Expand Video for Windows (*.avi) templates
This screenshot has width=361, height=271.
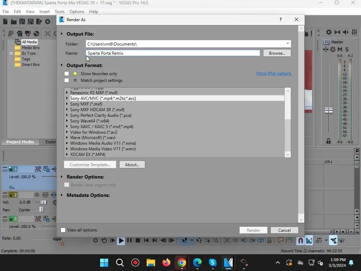coord(67,132)
